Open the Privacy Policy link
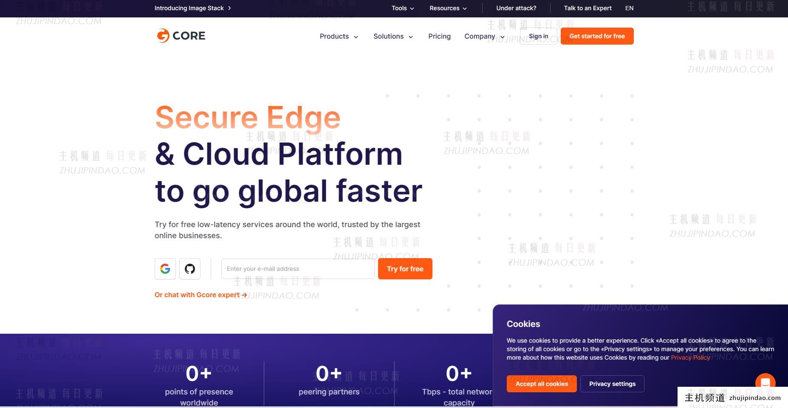Image resolution: width=788 pixels, height=408 pixels. click(690, 357)
